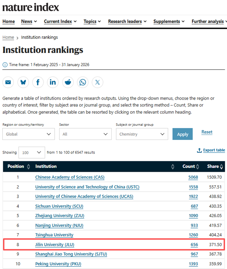The image size is (227, 269).
Task: Click count 967 for SJTU
Action: 194,254
